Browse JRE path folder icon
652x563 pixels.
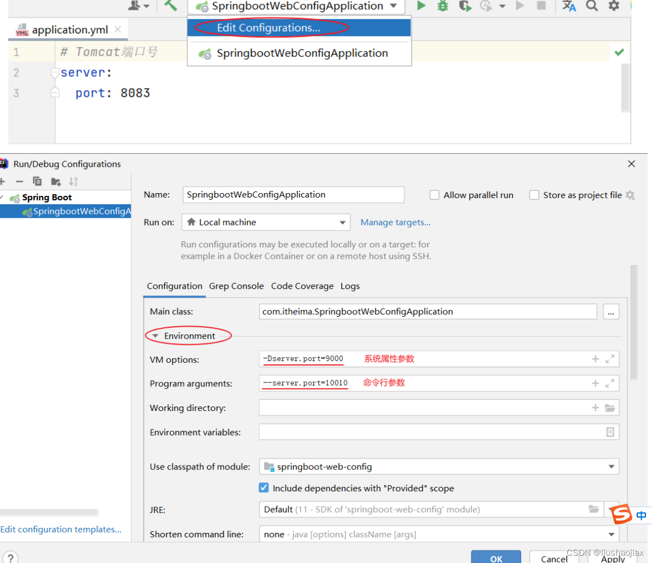[x=594, y=509]
